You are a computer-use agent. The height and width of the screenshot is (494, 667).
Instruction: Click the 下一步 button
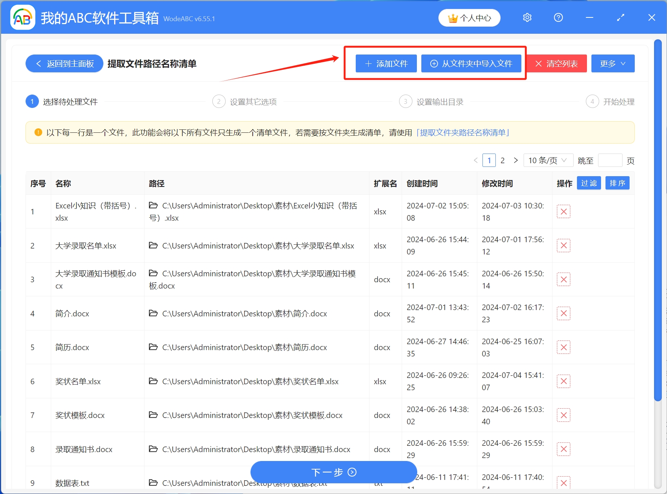[x=333, y=472]
